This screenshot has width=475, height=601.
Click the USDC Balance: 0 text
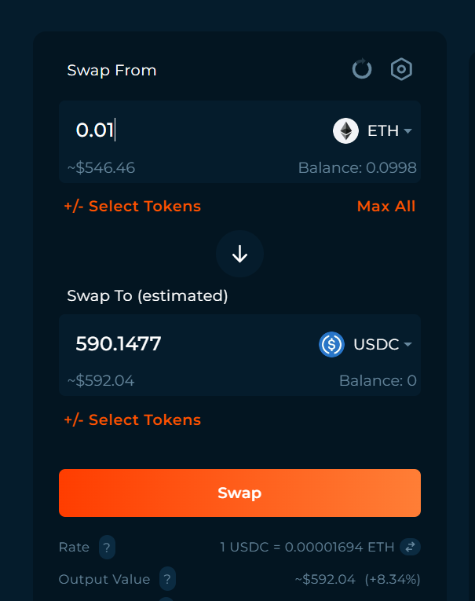pyautogui.click(x=378, y=380)
